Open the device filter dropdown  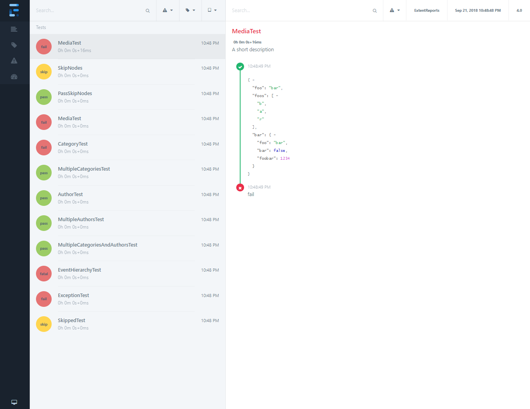click(x=212, y=10)
